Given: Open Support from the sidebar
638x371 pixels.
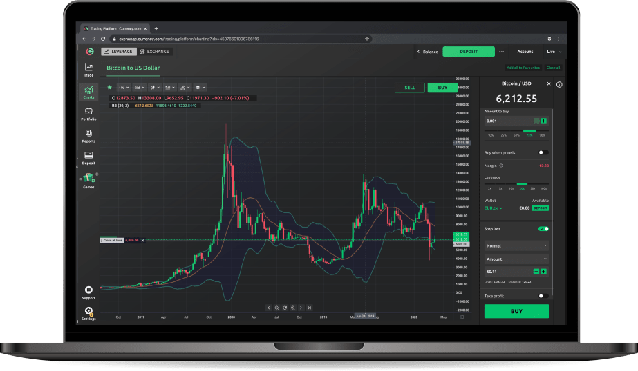Looking at the screenshot, I should 88,292.
